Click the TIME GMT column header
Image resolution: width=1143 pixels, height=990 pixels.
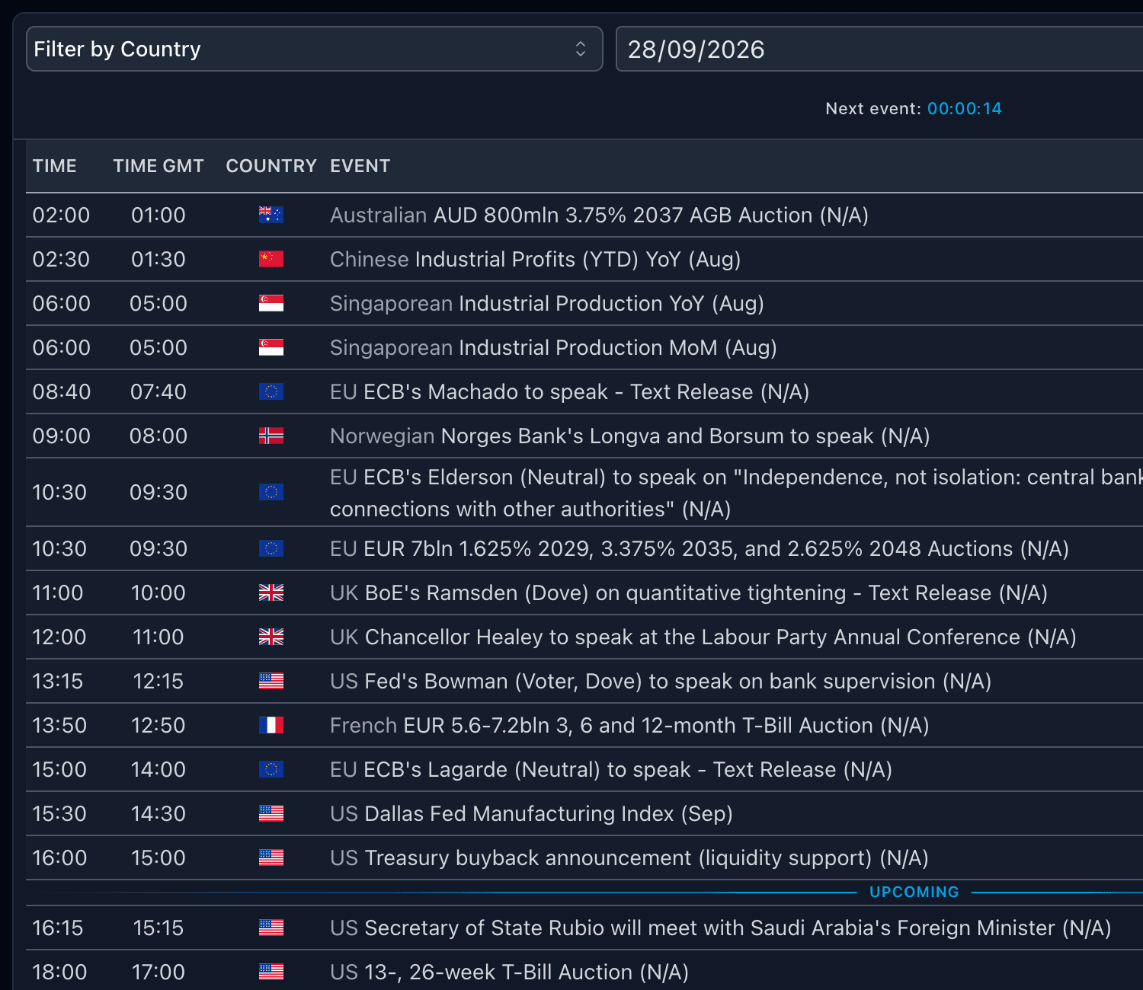click(x=158, y=166)
